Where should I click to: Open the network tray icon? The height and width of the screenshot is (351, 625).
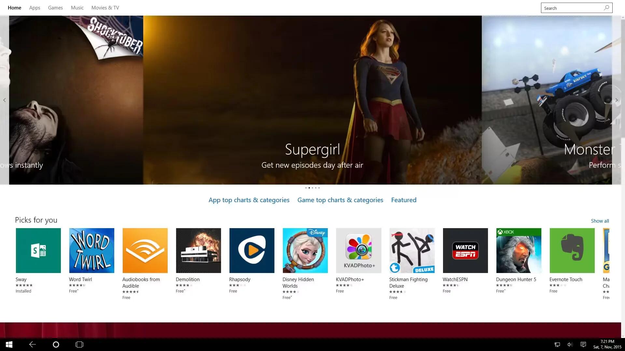click(557, 344)
